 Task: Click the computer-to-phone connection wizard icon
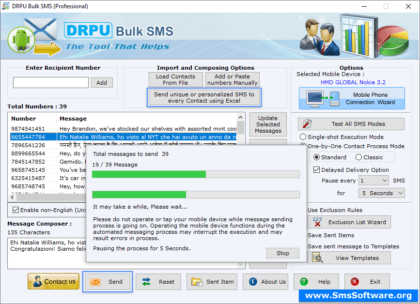[x=323, y=98]
